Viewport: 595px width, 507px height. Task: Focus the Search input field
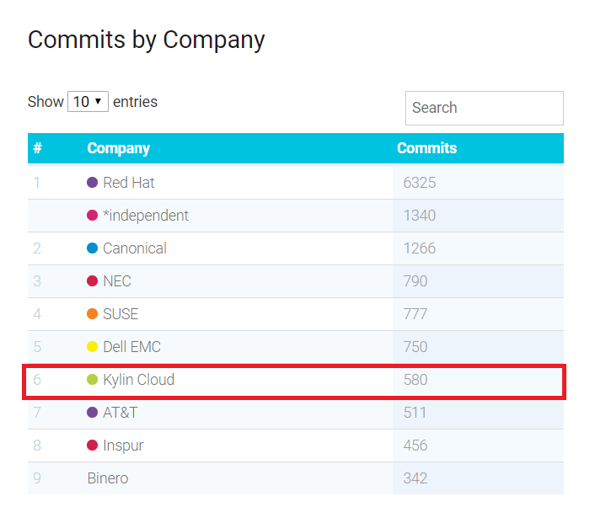pos(485,108)
